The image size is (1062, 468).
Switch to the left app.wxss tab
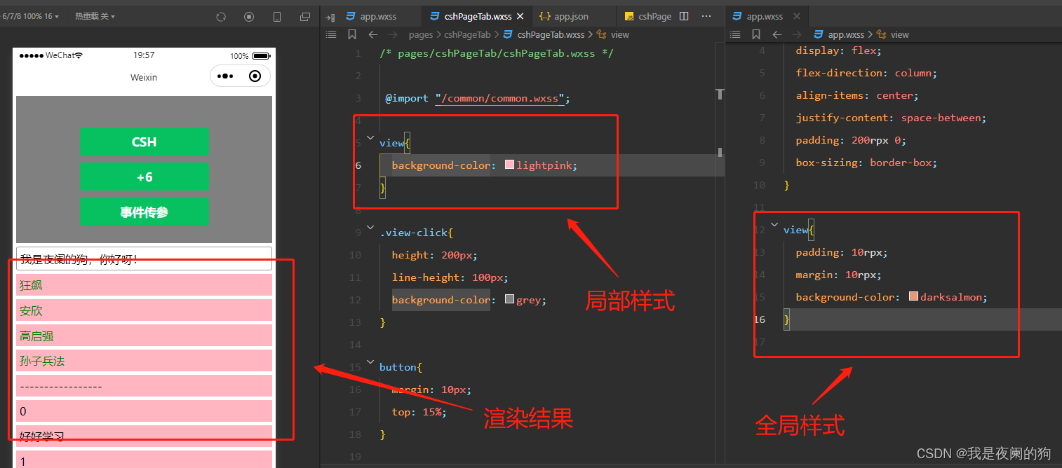[372, 16]
